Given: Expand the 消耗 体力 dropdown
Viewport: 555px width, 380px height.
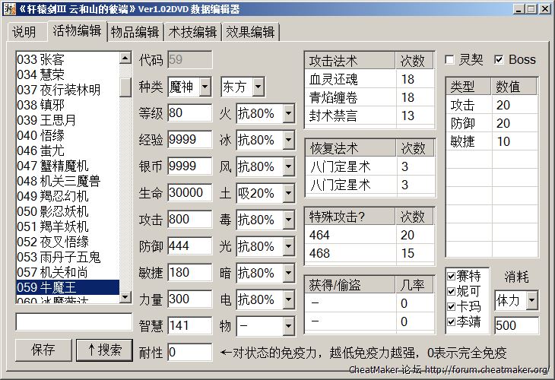Looking at the screenshot, I should [531, 300].
